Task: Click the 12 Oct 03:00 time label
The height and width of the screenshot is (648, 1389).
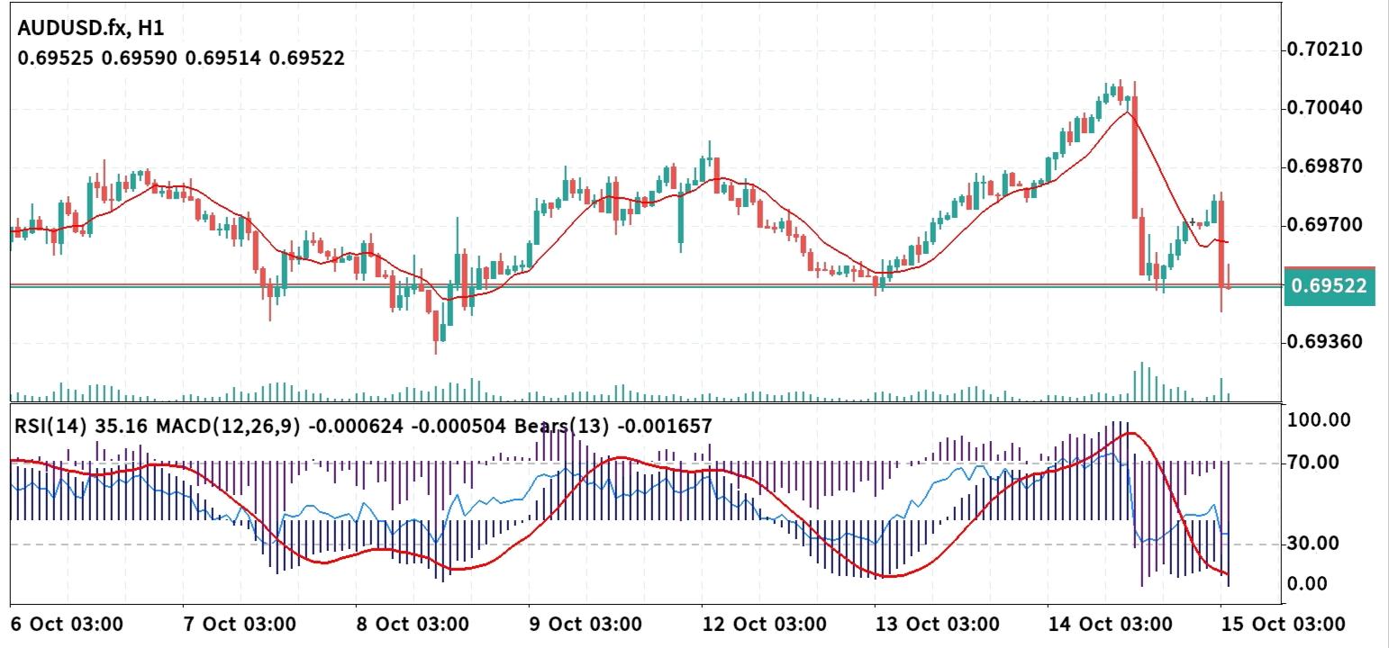Action: tap(764, 624)
